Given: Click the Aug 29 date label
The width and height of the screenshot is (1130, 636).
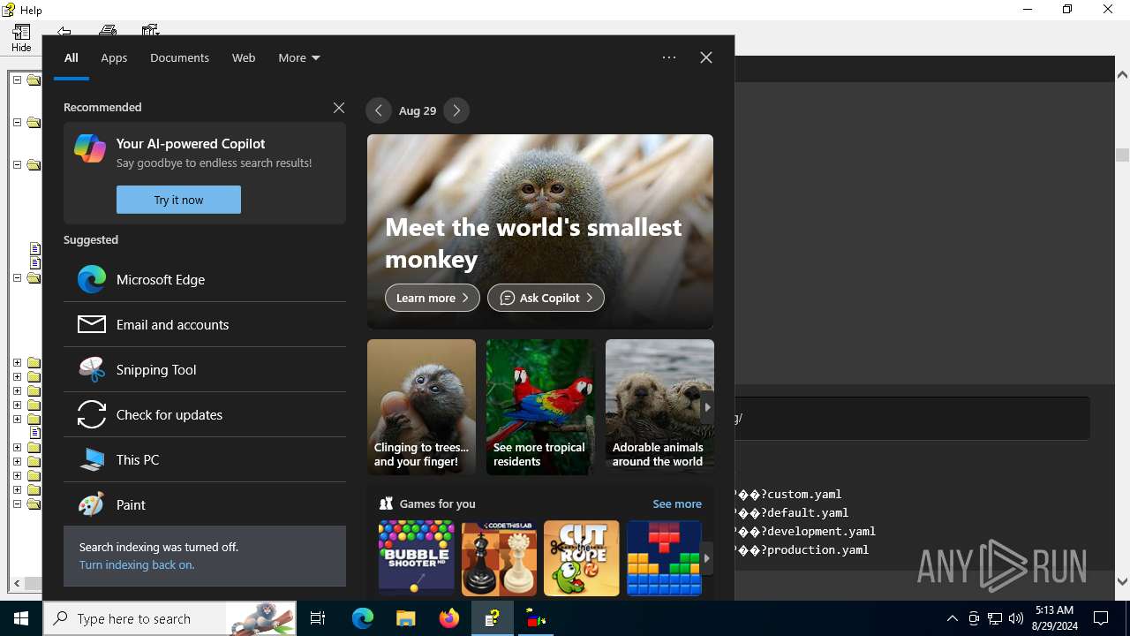Looking at the screenshot, I should click(418, 110).
